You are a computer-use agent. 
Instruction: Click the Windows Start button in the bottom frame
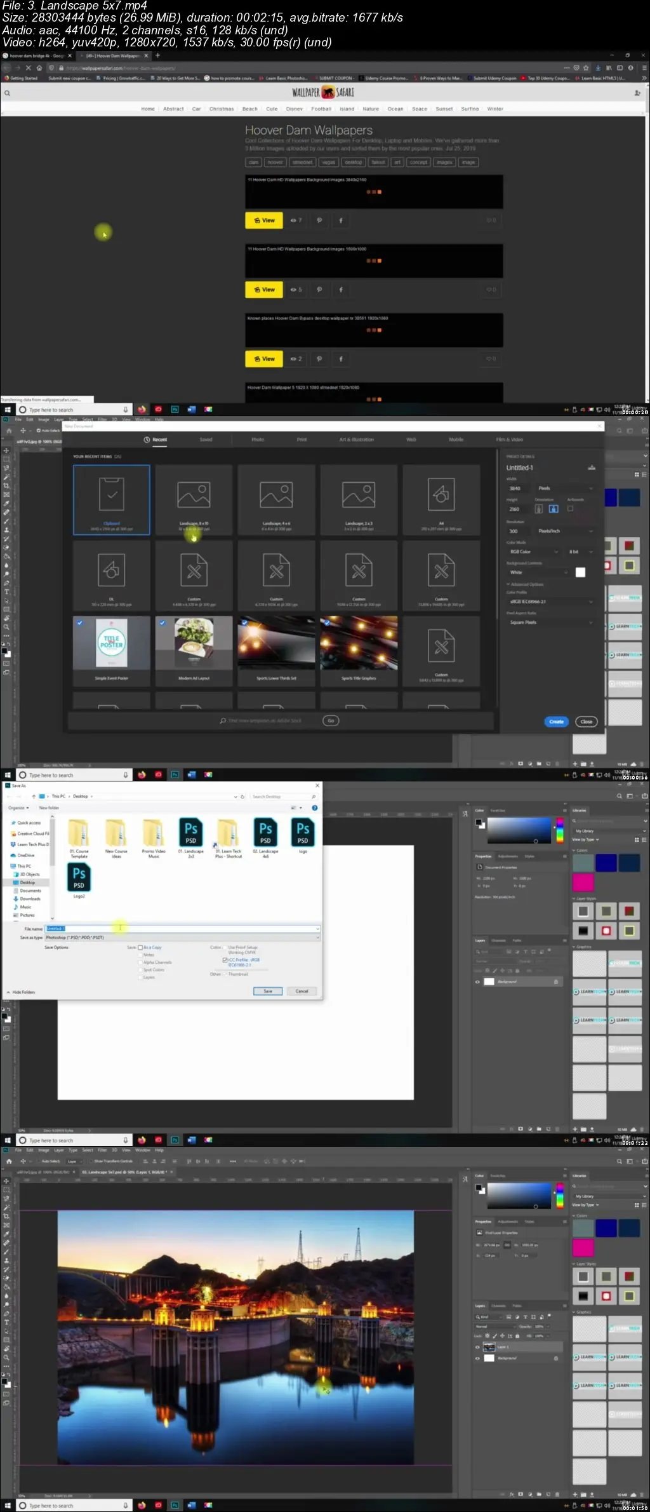point(8,1505)
